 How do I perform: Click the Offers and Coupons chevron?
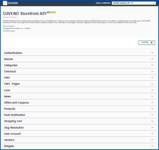point(152,102)
